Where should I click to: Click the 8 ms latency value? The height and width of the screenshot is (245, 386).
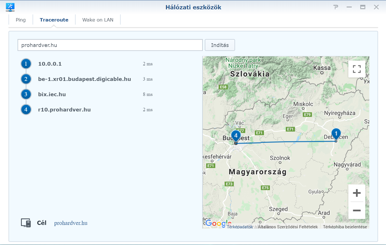pyautogui.click(x=148, y=94)
